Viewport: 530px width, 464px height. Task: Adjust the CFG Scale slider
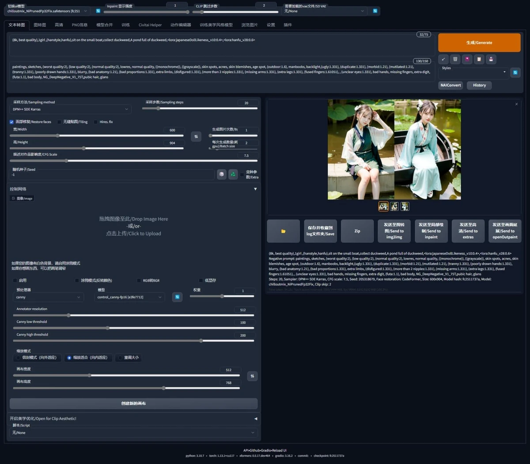point(67,161)
